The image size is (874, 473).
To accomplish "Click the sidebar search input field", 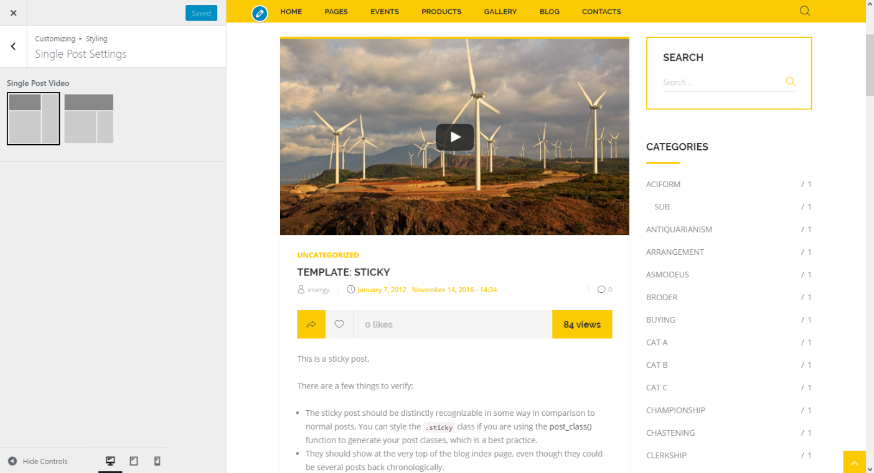I will (x=721, y=83).
